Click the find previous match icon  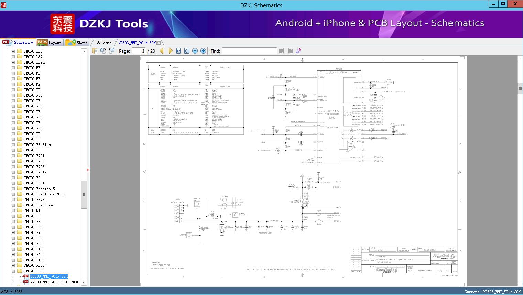(282, 51)
